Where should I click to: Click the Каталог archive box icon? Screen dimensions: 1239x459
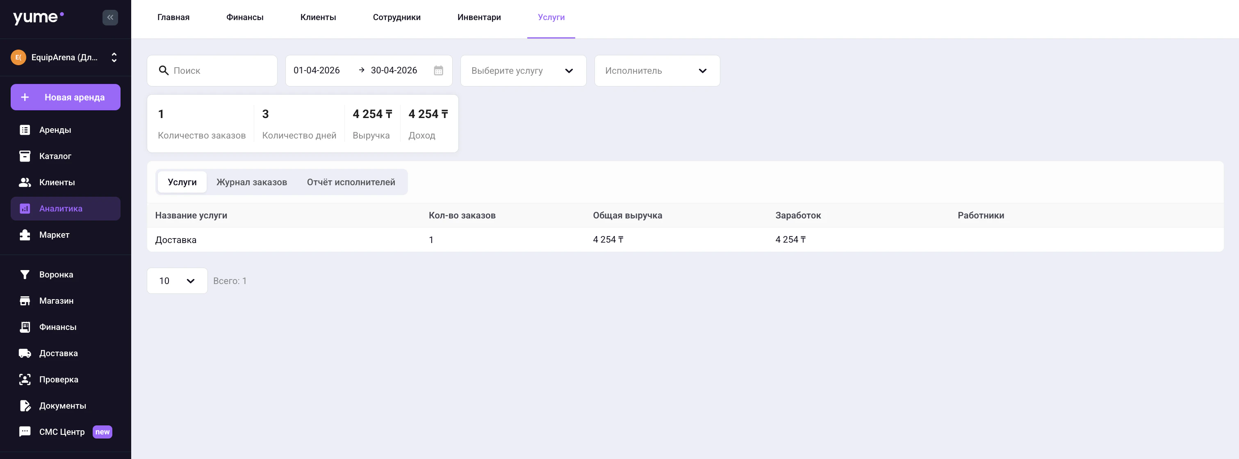(25, 156)
